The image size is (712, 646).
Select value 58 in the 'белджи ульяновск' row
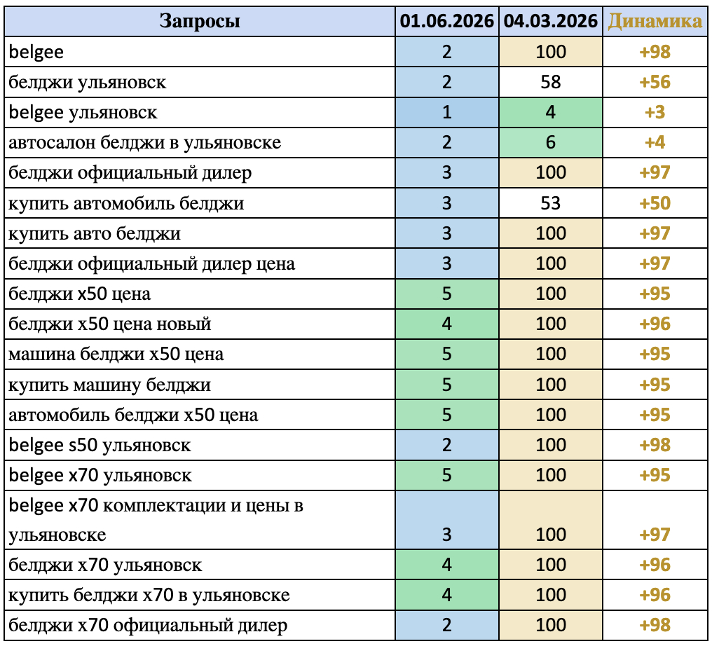pos(550,82)
